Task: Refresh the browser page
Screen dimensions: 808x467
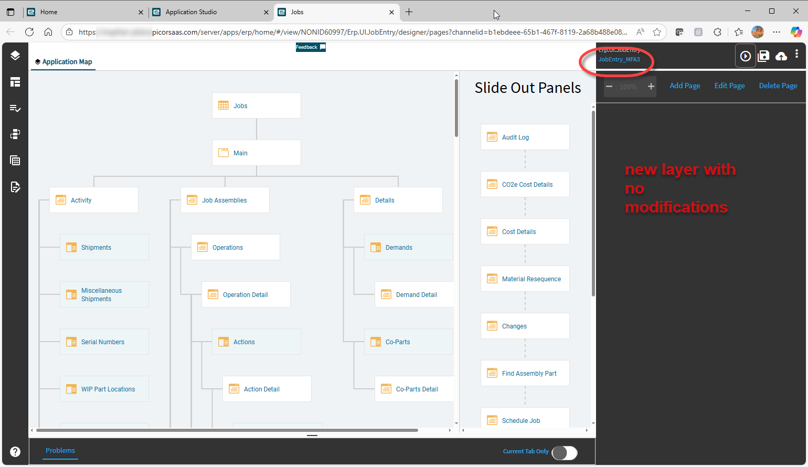Action: pyautogui.click(x=29, y=32)
